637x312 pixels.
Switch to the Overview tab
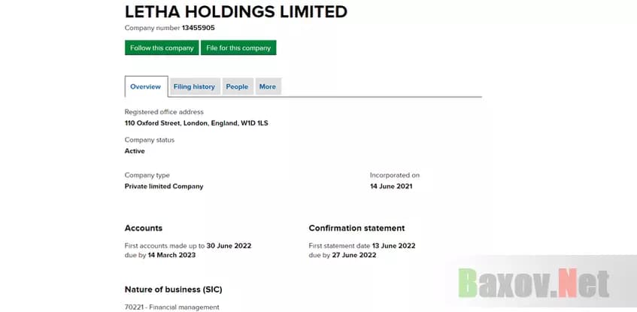click(145, 87)
